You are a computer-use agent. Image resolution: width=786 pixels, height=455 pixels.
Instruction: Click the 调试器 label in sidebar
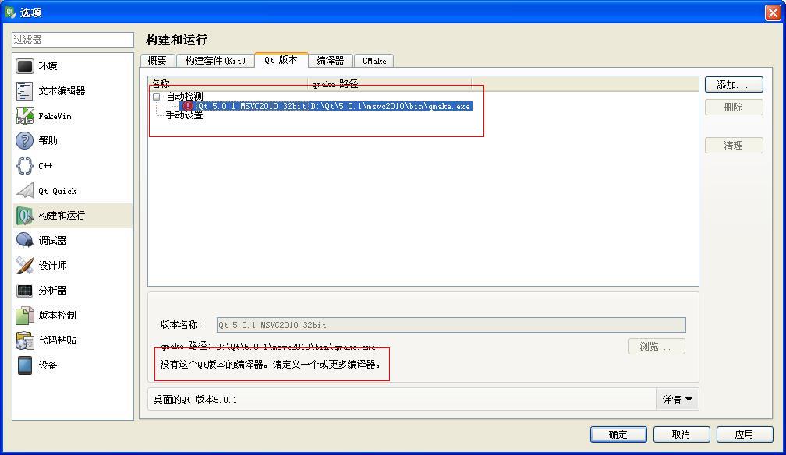[x=53, y=241]
